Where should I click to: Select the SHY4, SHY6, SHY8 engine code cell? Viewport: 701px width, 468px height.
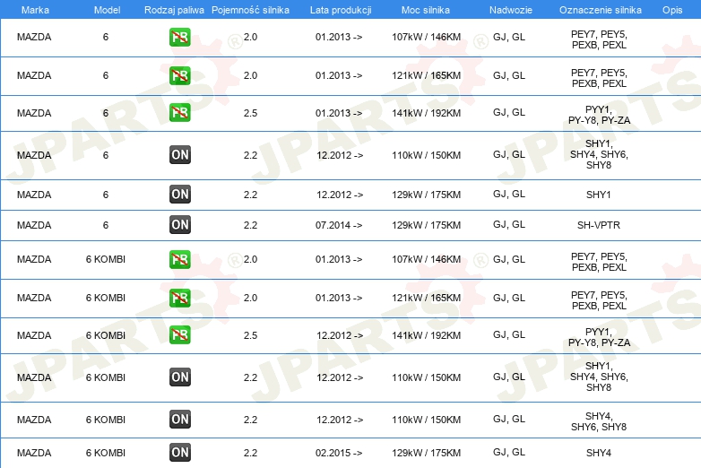599,421
